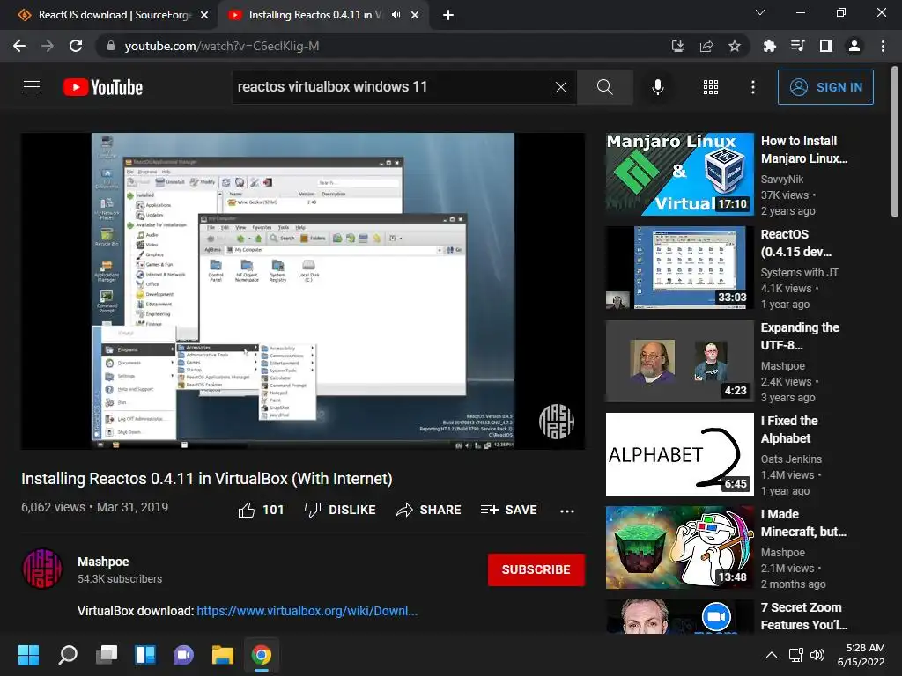The height and width of the screenshot is (676, 902).
Task: Go back in the browser
Action: point(19,46)
